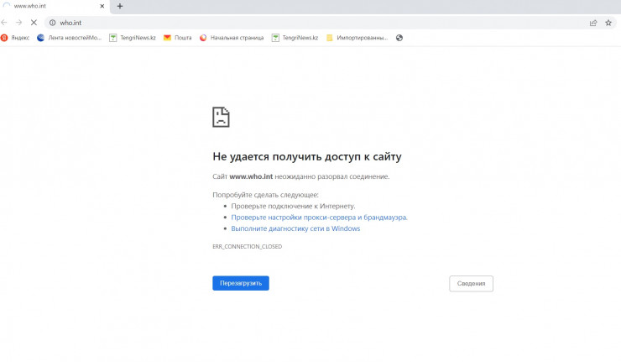Open a new tab with plus button

120,6
